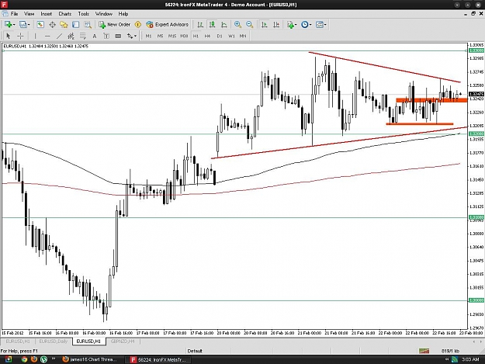485x364 pixels.
Task: Select the upper red descending trendline
Action: [384, 67]
